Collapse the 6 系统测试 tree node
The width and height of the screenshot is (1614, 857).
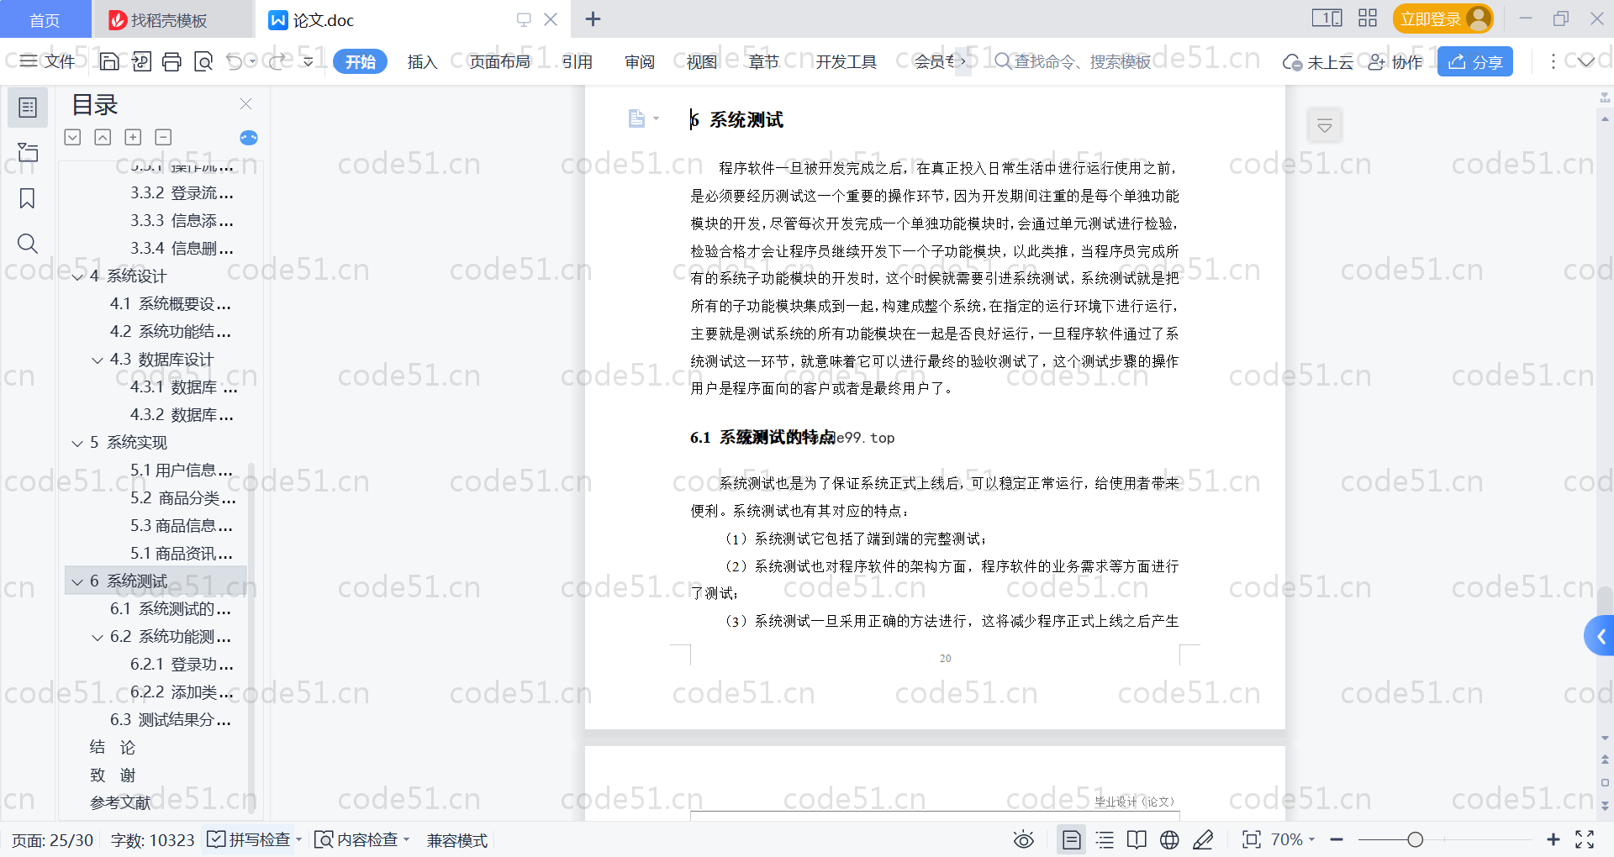click(77, 581)
